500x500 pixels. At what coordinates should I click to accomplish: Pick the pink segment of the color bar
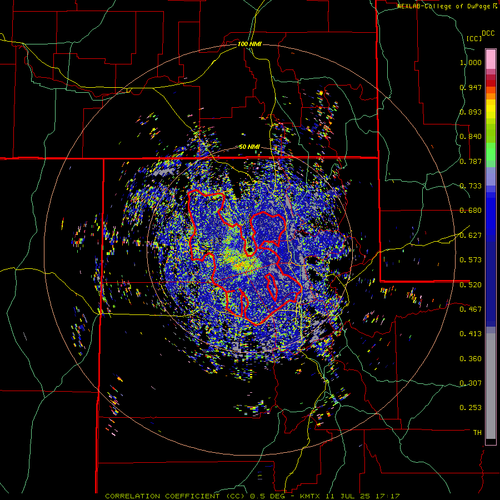tap(491, 59)
